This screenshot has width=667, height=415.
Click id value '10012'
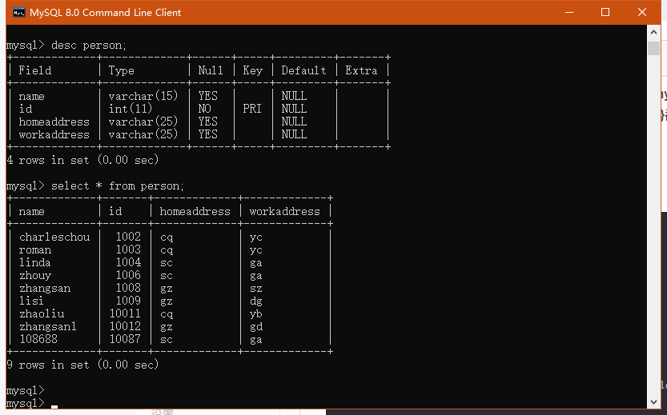pos(125,326)
